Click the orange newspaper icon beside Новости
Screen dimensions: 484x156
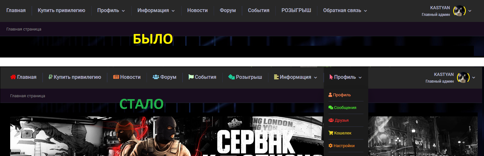(116, 77)
